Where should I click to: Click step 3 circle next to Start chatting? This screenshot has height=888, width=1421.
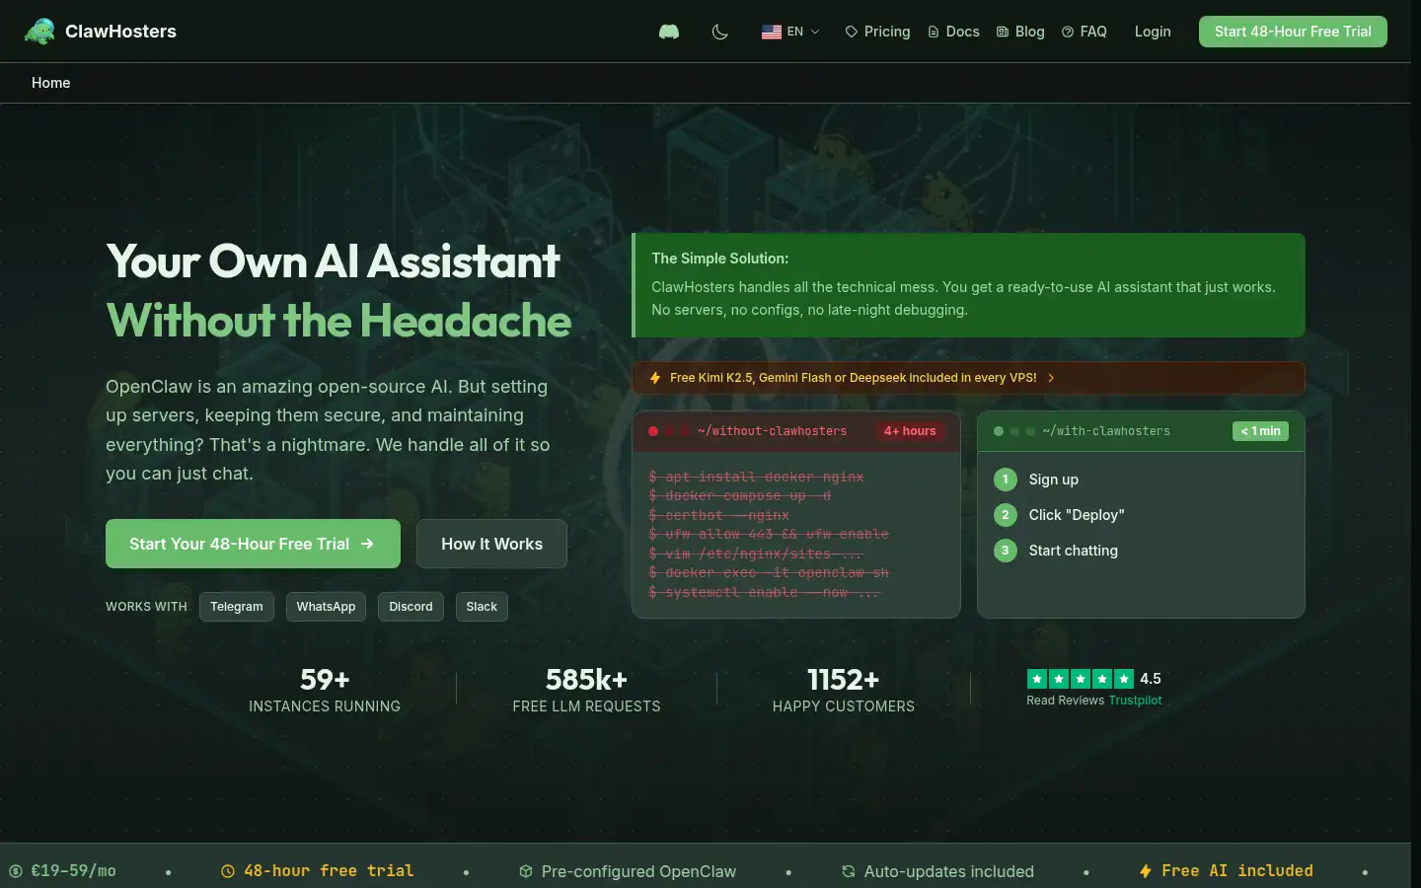point(1005,551)
